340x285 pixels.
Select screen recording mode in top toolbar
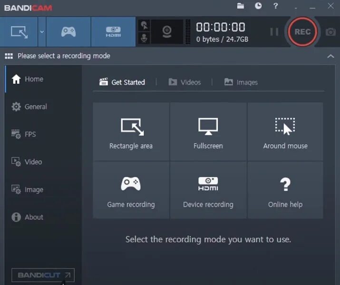[19, 32]
